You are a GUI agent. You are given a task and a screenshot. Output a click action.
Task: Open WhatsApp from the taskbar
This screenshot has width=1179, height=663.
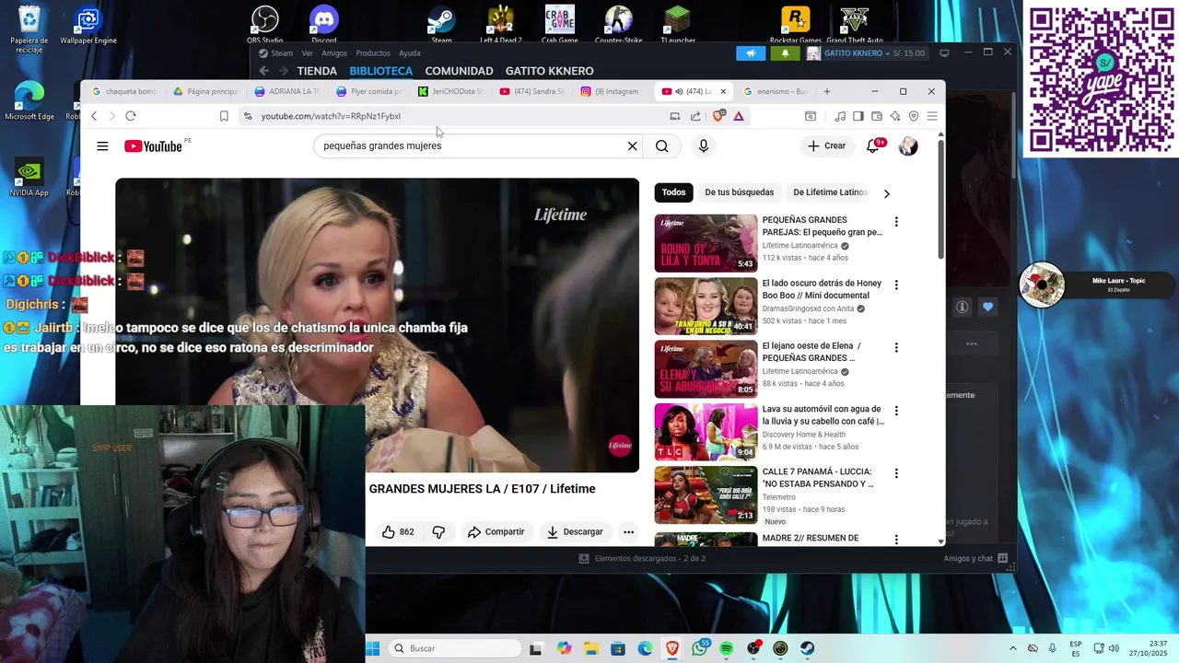tap(700, 648)
